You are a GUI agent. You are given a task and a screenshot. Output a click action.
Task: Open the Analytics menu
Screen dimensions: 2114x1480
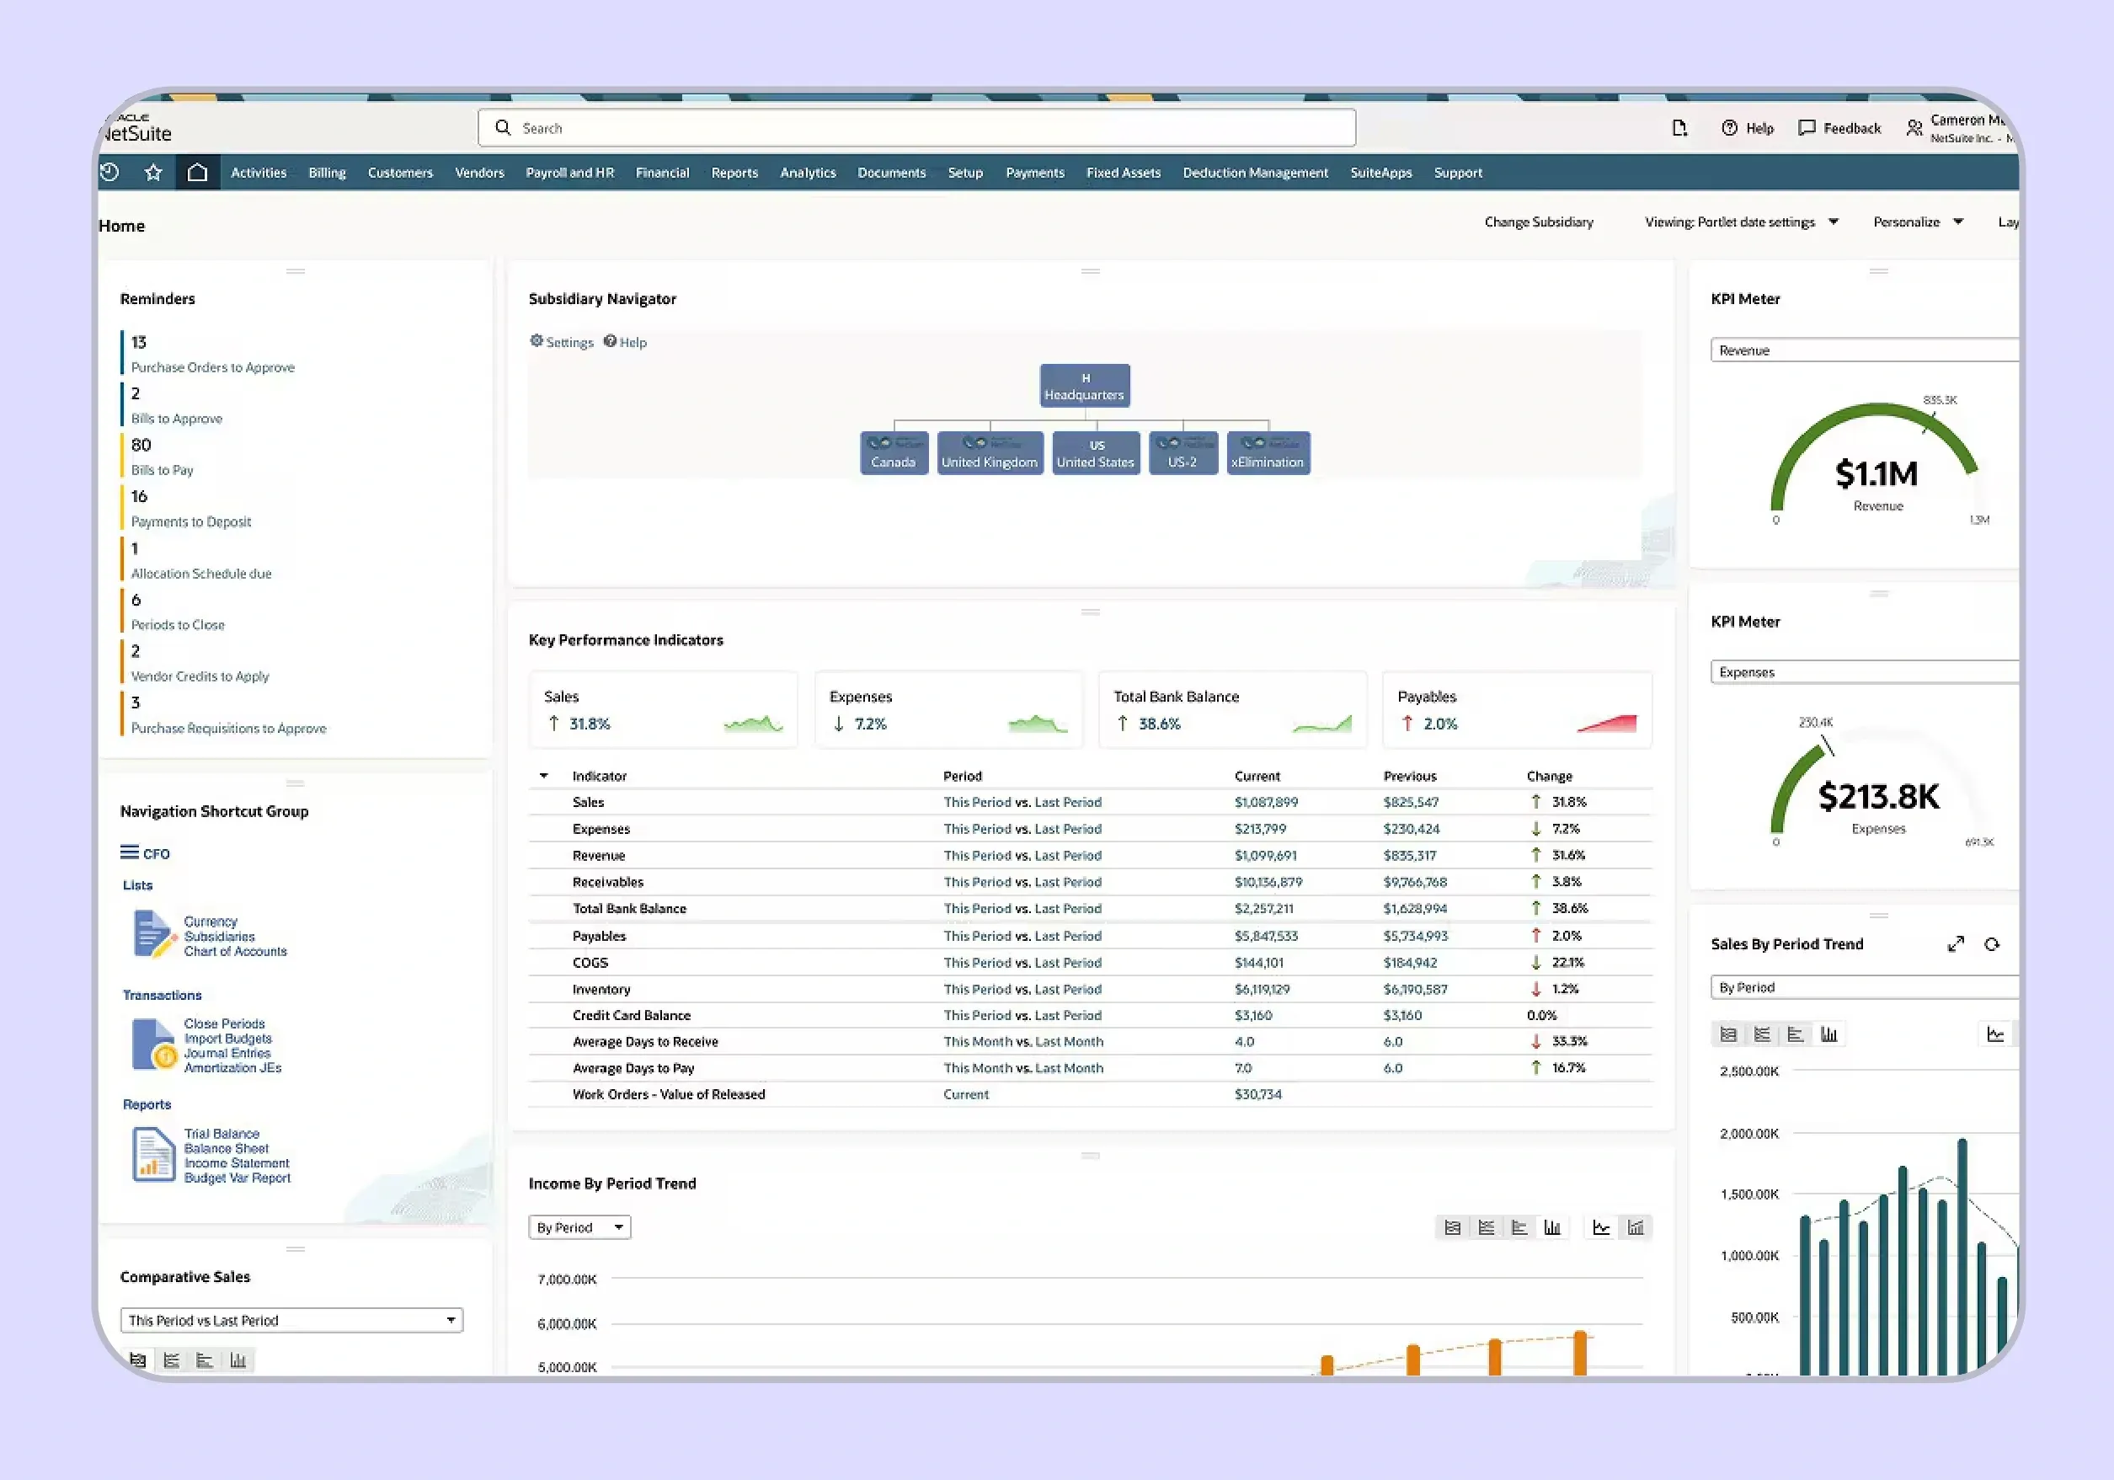tap(809, 172)
